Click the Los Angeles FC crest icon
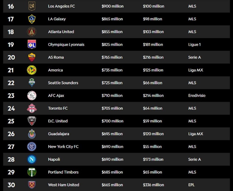Screen dimensions: 233x191 (x=32, y=6)
